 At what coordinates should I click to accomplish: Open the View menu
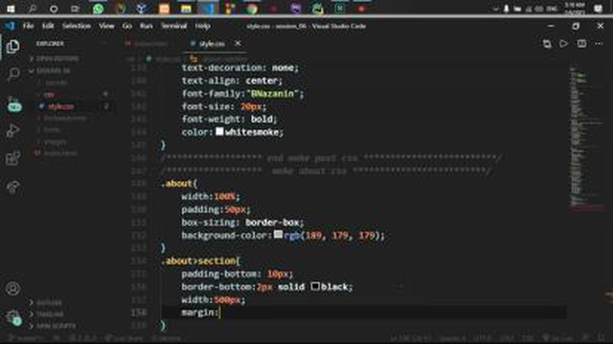106,26
